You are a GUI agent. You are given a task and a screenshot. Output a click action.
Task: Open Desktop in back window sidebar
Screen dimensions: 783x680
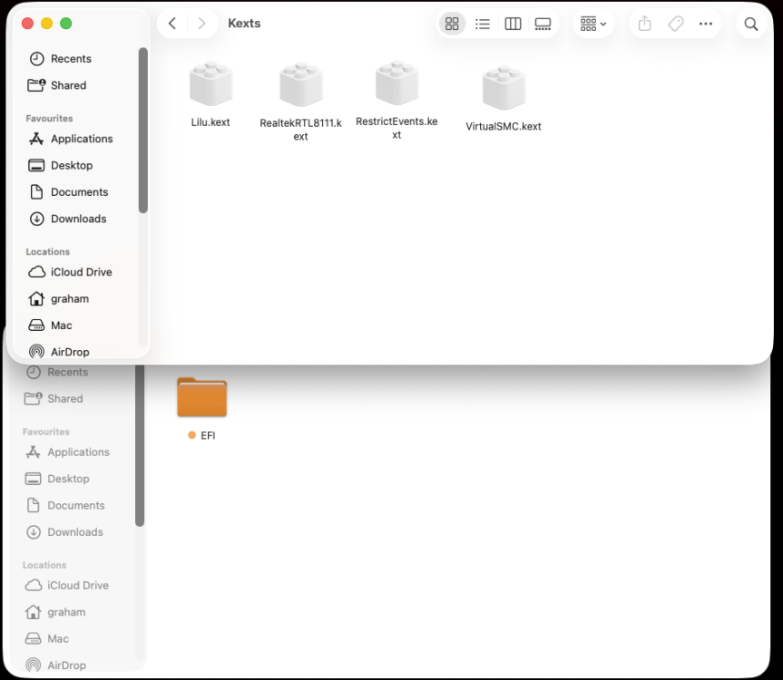coord(68,479)
